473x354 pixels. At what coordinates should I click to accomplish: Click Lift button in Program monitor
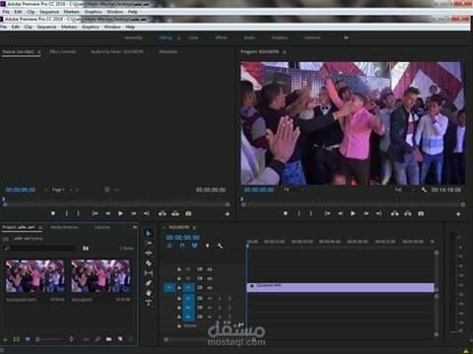coord(395,213)
